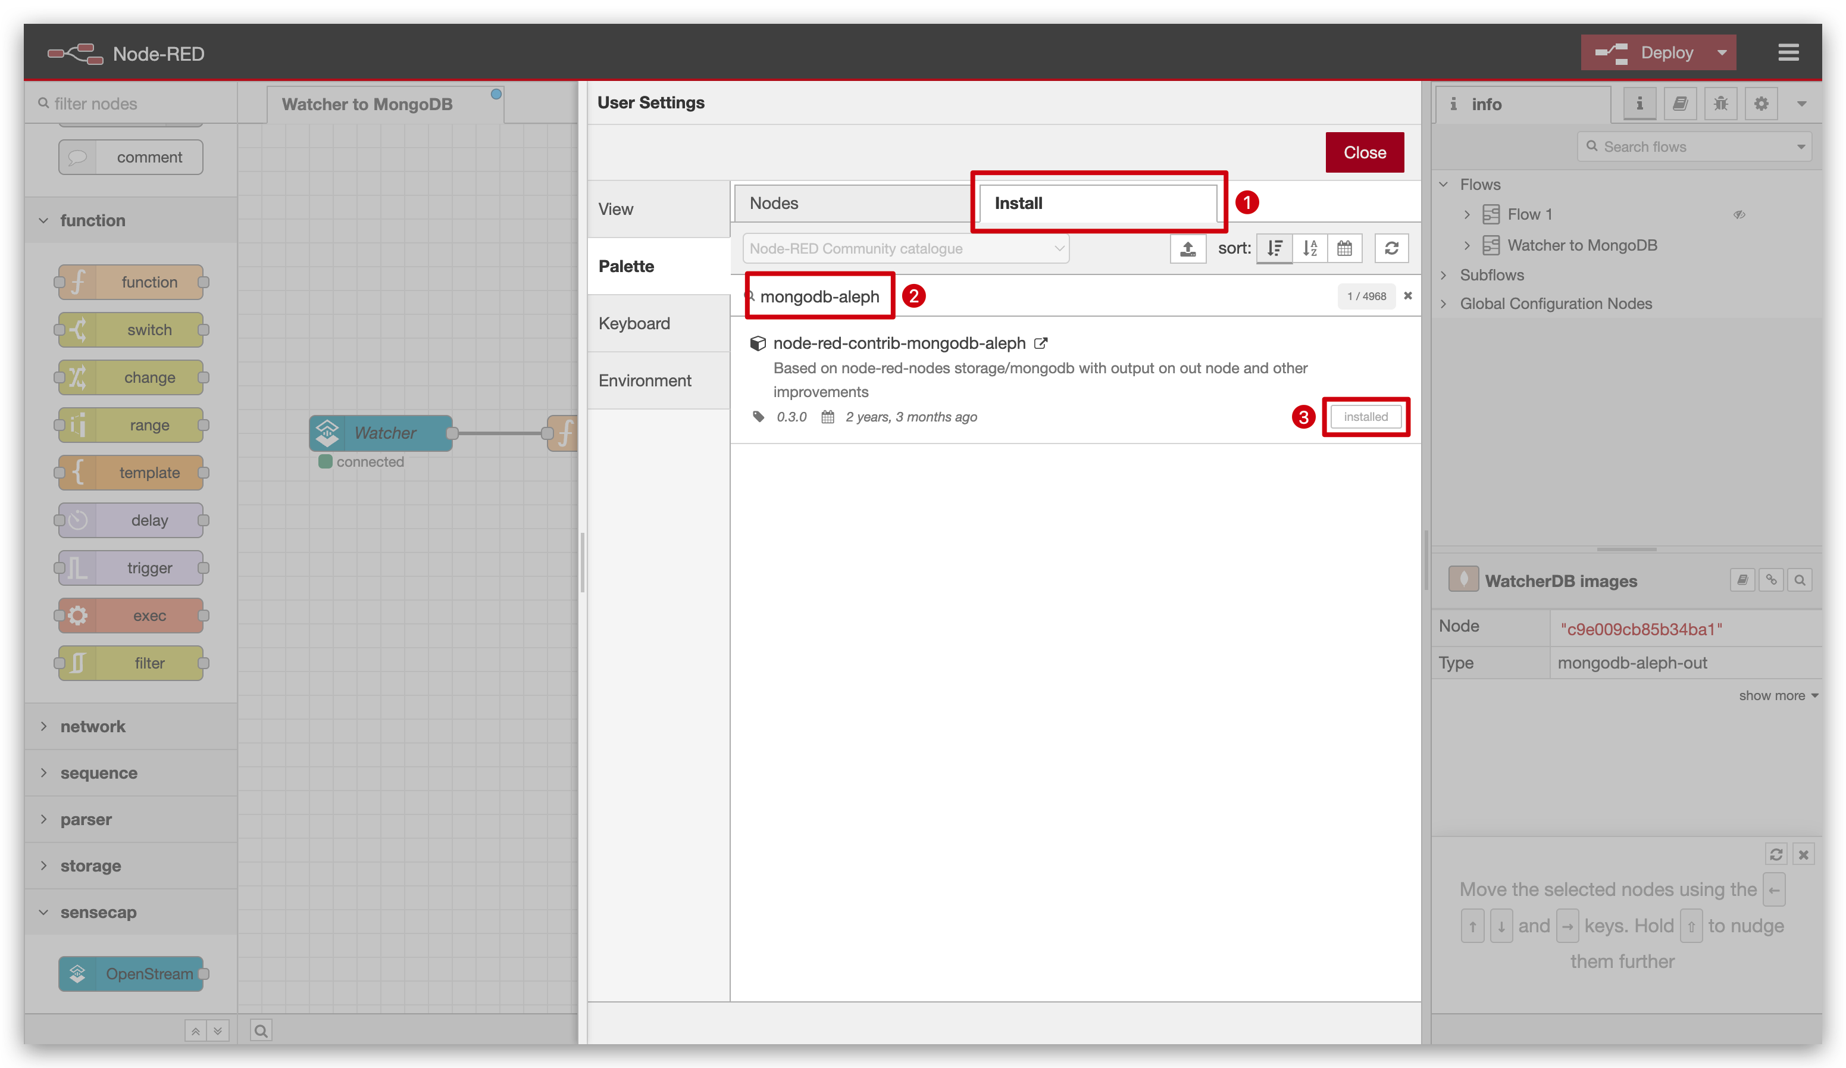This screenshot has height=1068, width=1846.
Task: Collapse the Flows tree section
Action: (1444, 185)
